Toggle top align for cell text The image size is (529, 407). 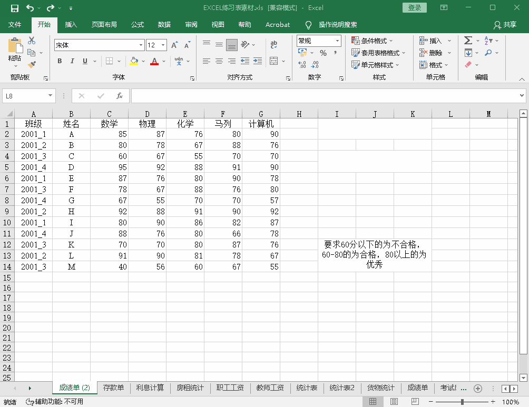click(x=207, y=44)
